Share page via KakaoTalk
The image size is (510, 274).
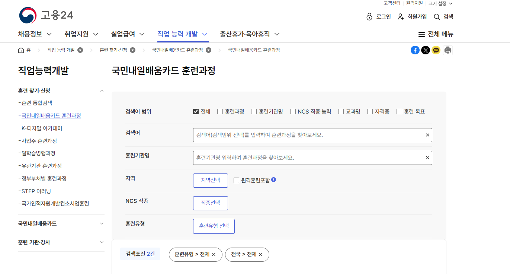click(x=436, y=50)
